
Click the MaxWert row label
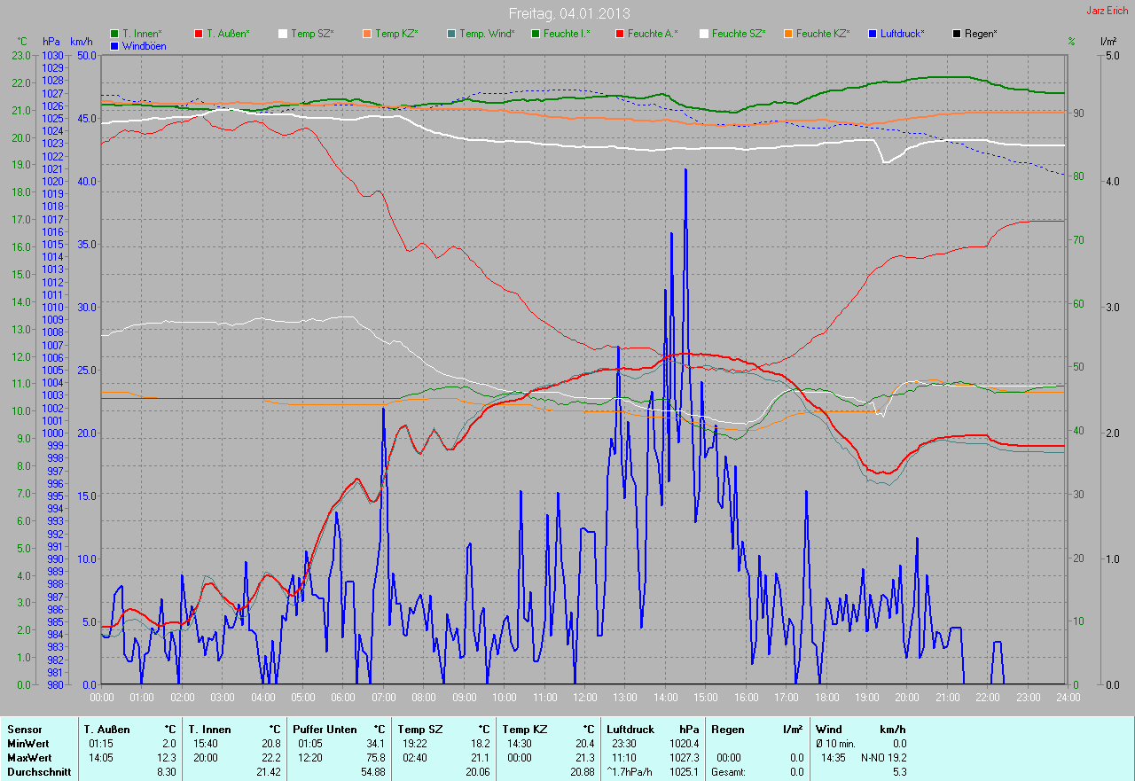(x=29, y=758)
